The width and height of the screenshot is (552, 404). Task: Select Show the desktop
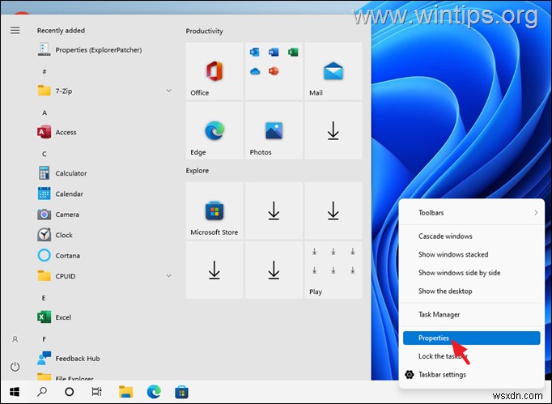pyautogui.click(x=471, y=291)
